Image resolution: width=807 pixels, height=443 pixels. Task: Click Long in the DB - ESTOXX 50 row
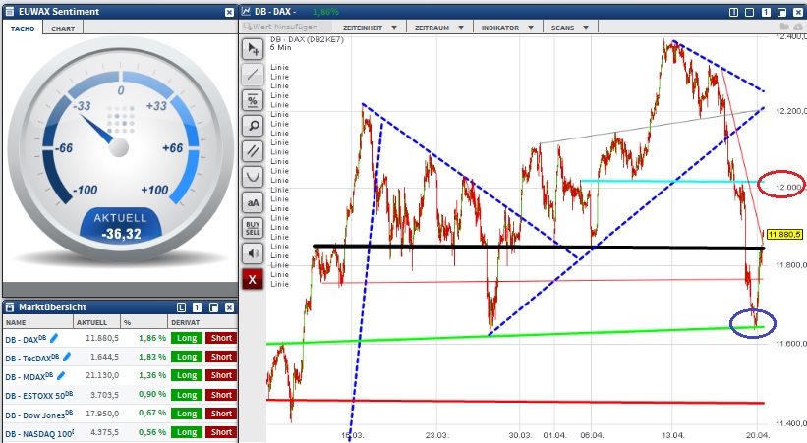click(187, 395)
